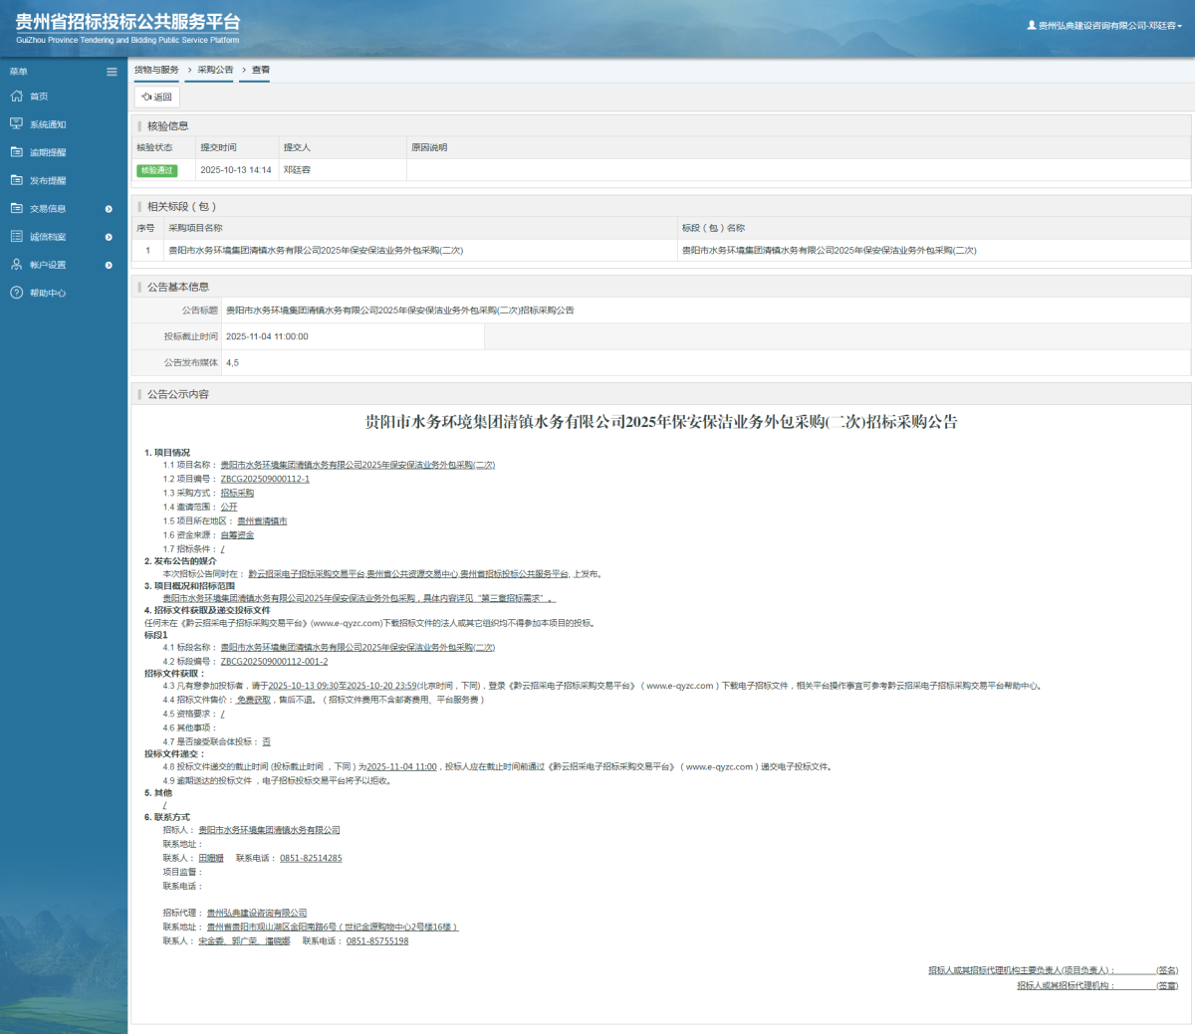
Task: Go to 货物与服务 breadcrumb
Action: (156, 70)
